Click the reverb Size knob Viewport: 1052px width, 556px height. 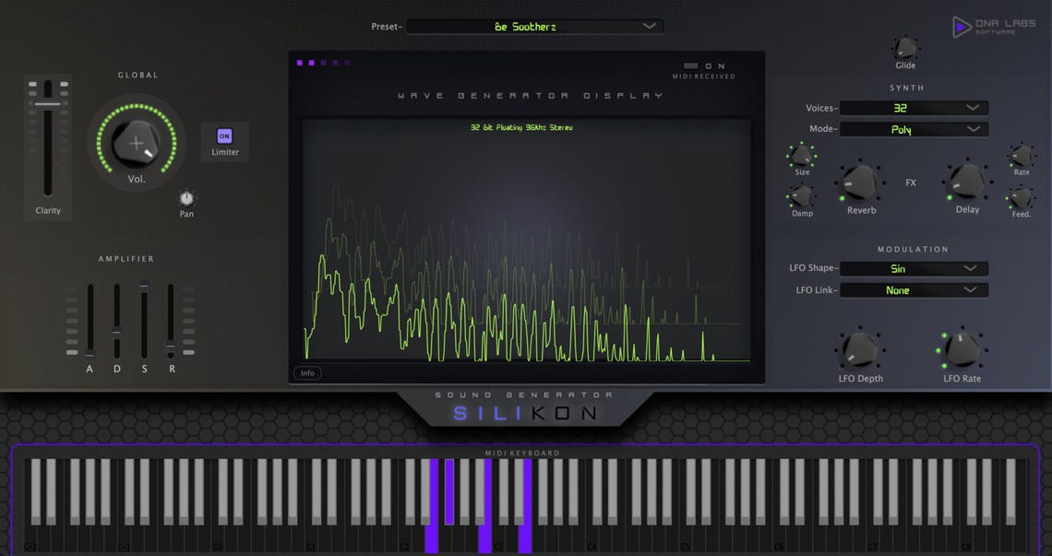801,156
